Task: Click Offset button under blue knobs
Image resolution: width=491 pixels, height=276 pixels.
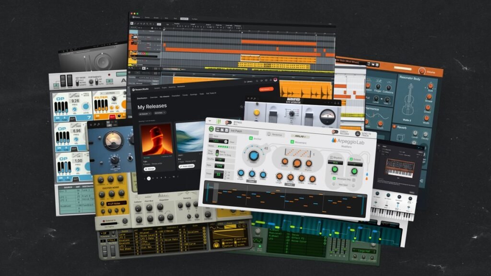Action: pyautogui.click(x=251, y=182)
